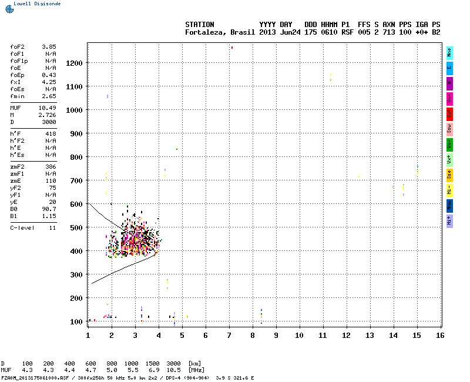
Task: Select the blue E legend swatch
Action: click(x=449, y=68)
